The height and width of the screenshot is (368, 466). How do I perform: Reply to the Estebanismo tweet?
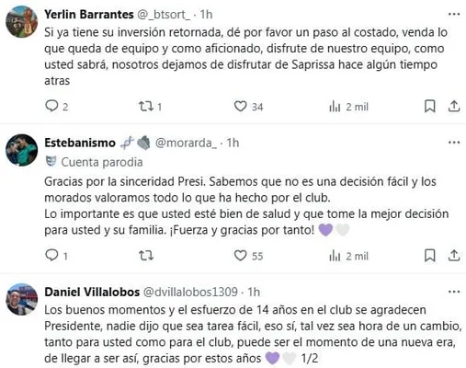[51, 255]
